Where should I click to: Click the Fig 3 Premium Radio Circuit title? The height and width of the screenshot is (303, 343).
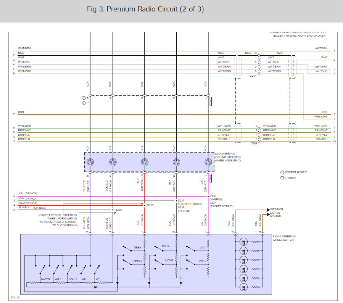[x=145, y=9]
